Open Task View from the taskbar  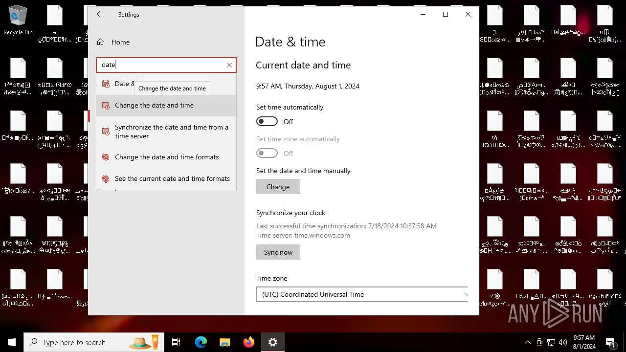tap(176, 342)
